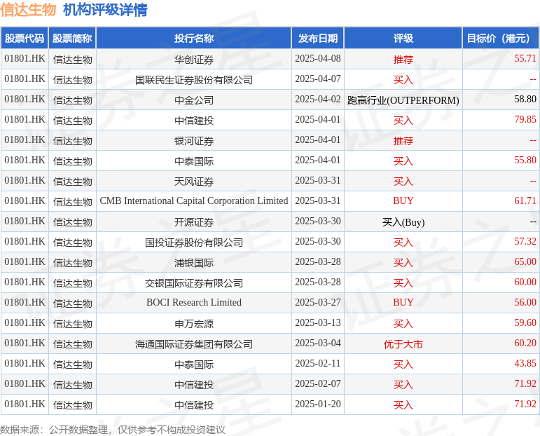This screenshot has height=436, width=540.
Task: Click the 机构评级详情 heading
Action: click(x=105, y=10)
